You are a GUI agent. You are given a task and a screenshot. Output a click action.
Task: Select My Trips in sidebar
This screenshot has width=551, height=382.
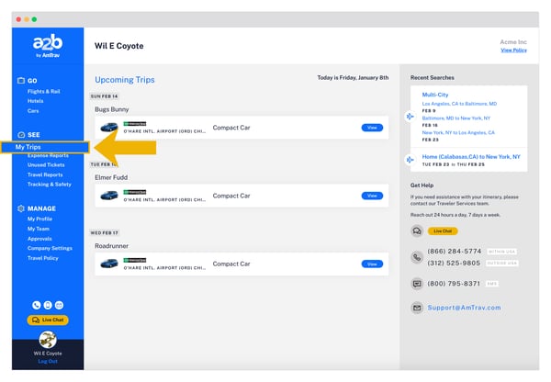coord(30,147)
